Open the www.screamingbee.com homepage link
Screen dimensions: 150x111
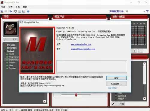(x=81, y=45)
